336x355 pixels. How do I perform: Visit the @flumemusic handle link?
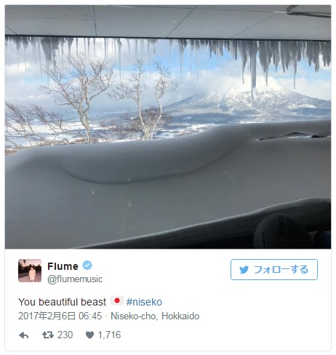click(75, 279)
